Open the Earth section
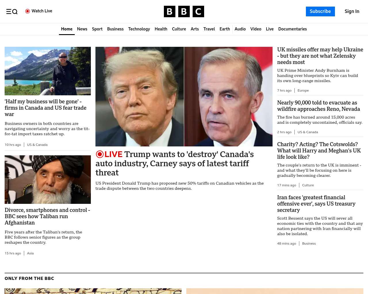This screenshot has width=368, height=294. (x=225, y=29)
